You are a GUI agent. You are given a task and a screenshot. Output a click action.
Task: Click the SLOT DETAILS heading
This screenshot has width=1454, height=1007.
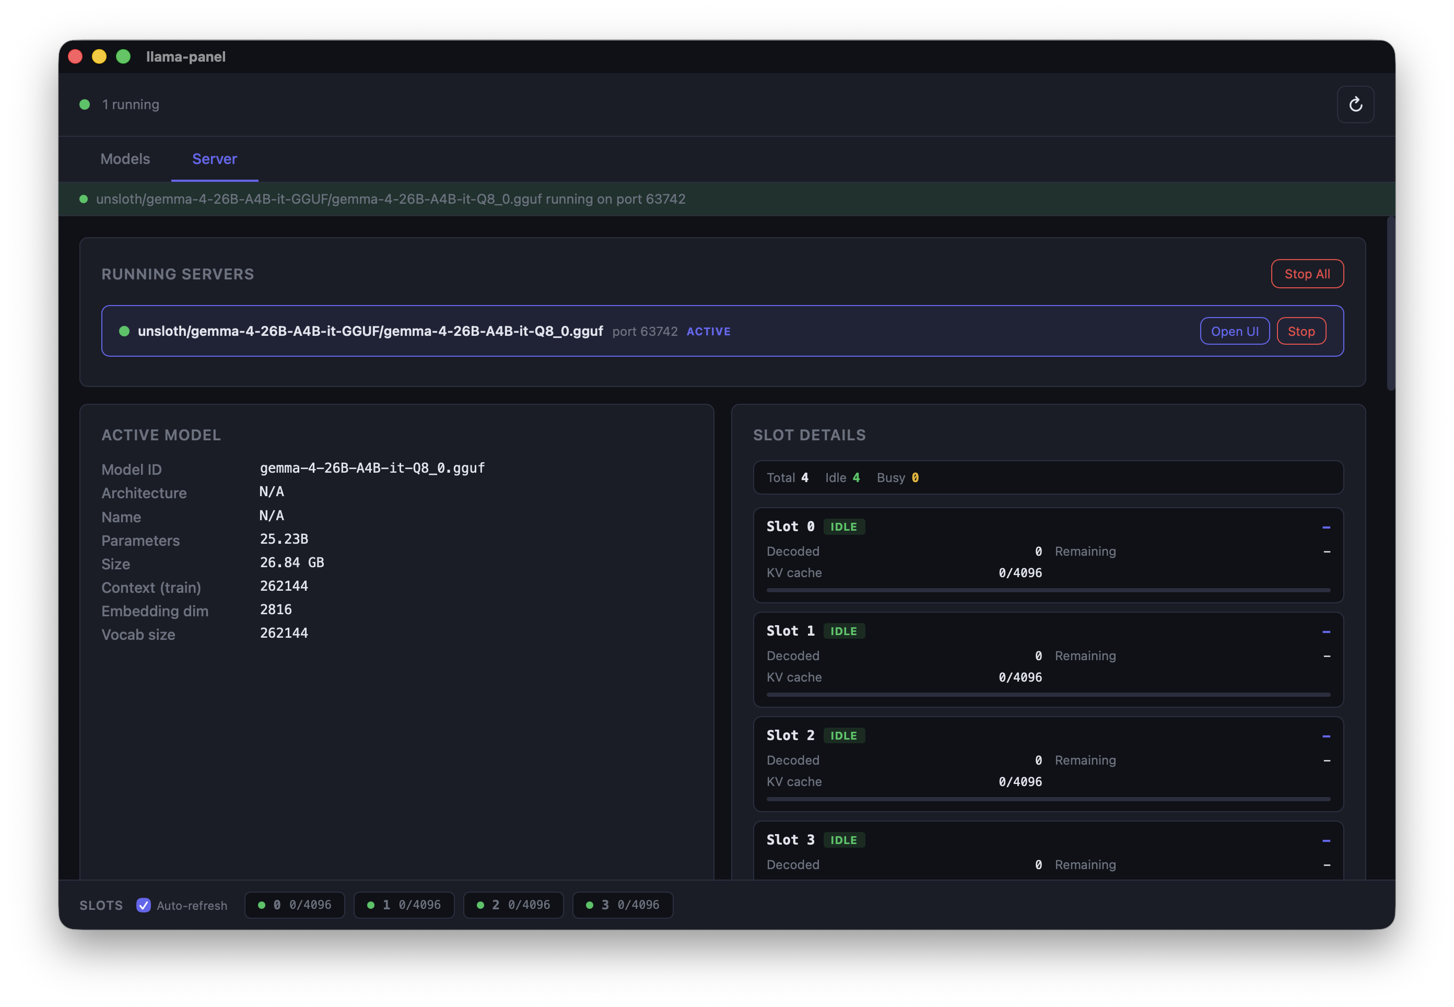point(808,435)
